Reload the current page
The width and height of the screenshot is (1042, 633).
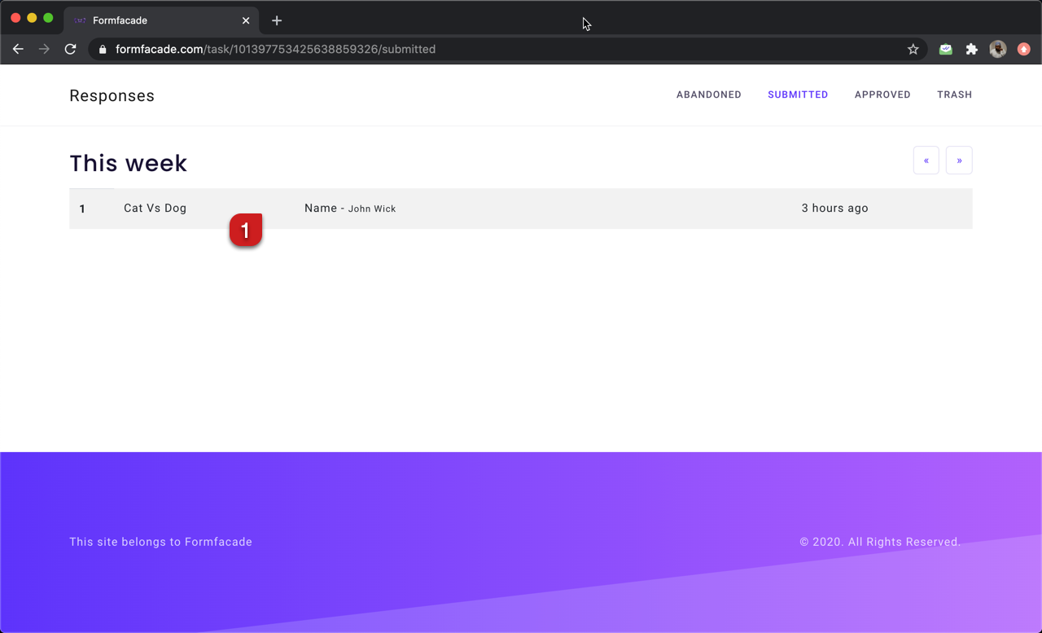click(71, 49)
